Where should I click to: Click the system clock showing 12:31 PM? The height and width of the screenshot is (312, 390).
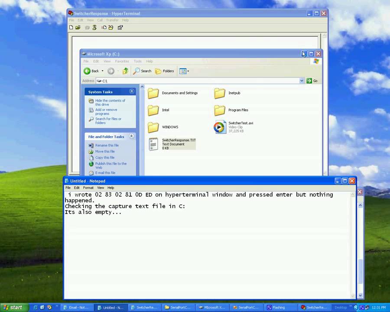pos(379,308)
